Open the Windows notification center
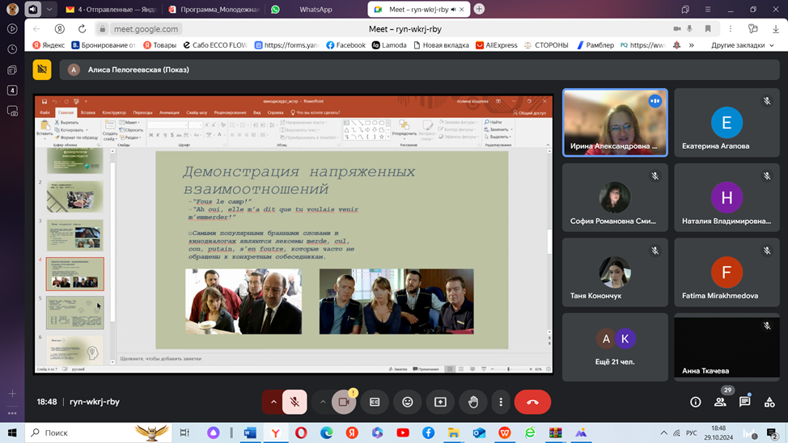788x443 pixels. pyautogui.click(x=772, y=432)
